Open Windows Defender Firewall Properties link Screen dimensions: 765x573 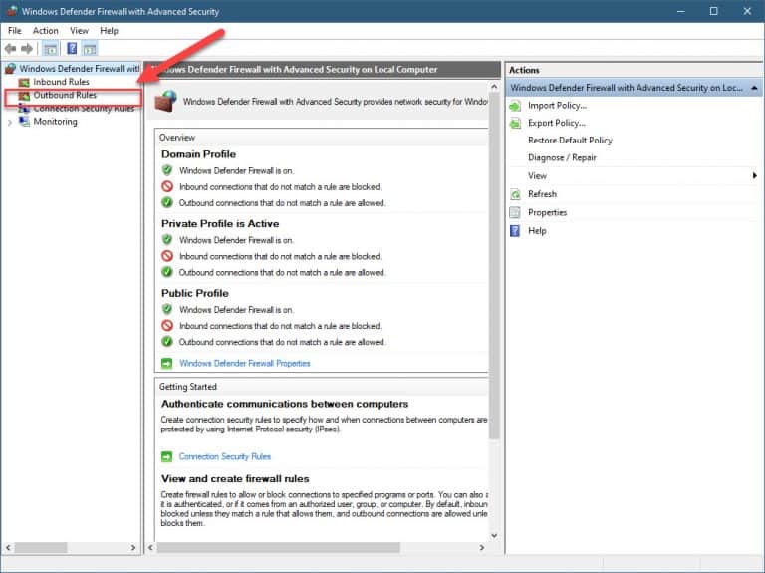[244, 363]
